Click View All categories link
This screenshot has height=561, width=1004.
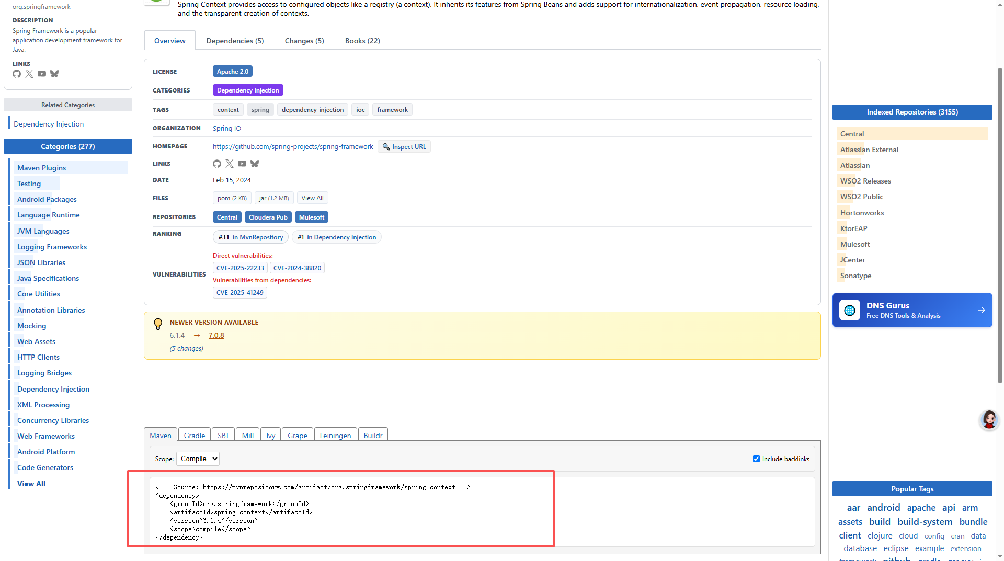[x=31, y=483]
